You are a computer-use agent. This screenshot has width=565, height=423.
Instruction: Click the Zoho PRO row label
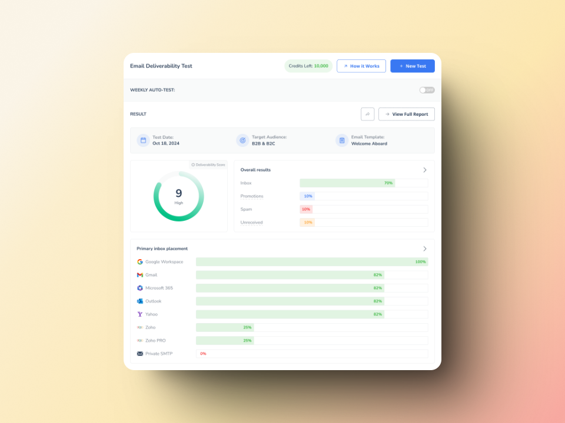click(157, 341)
